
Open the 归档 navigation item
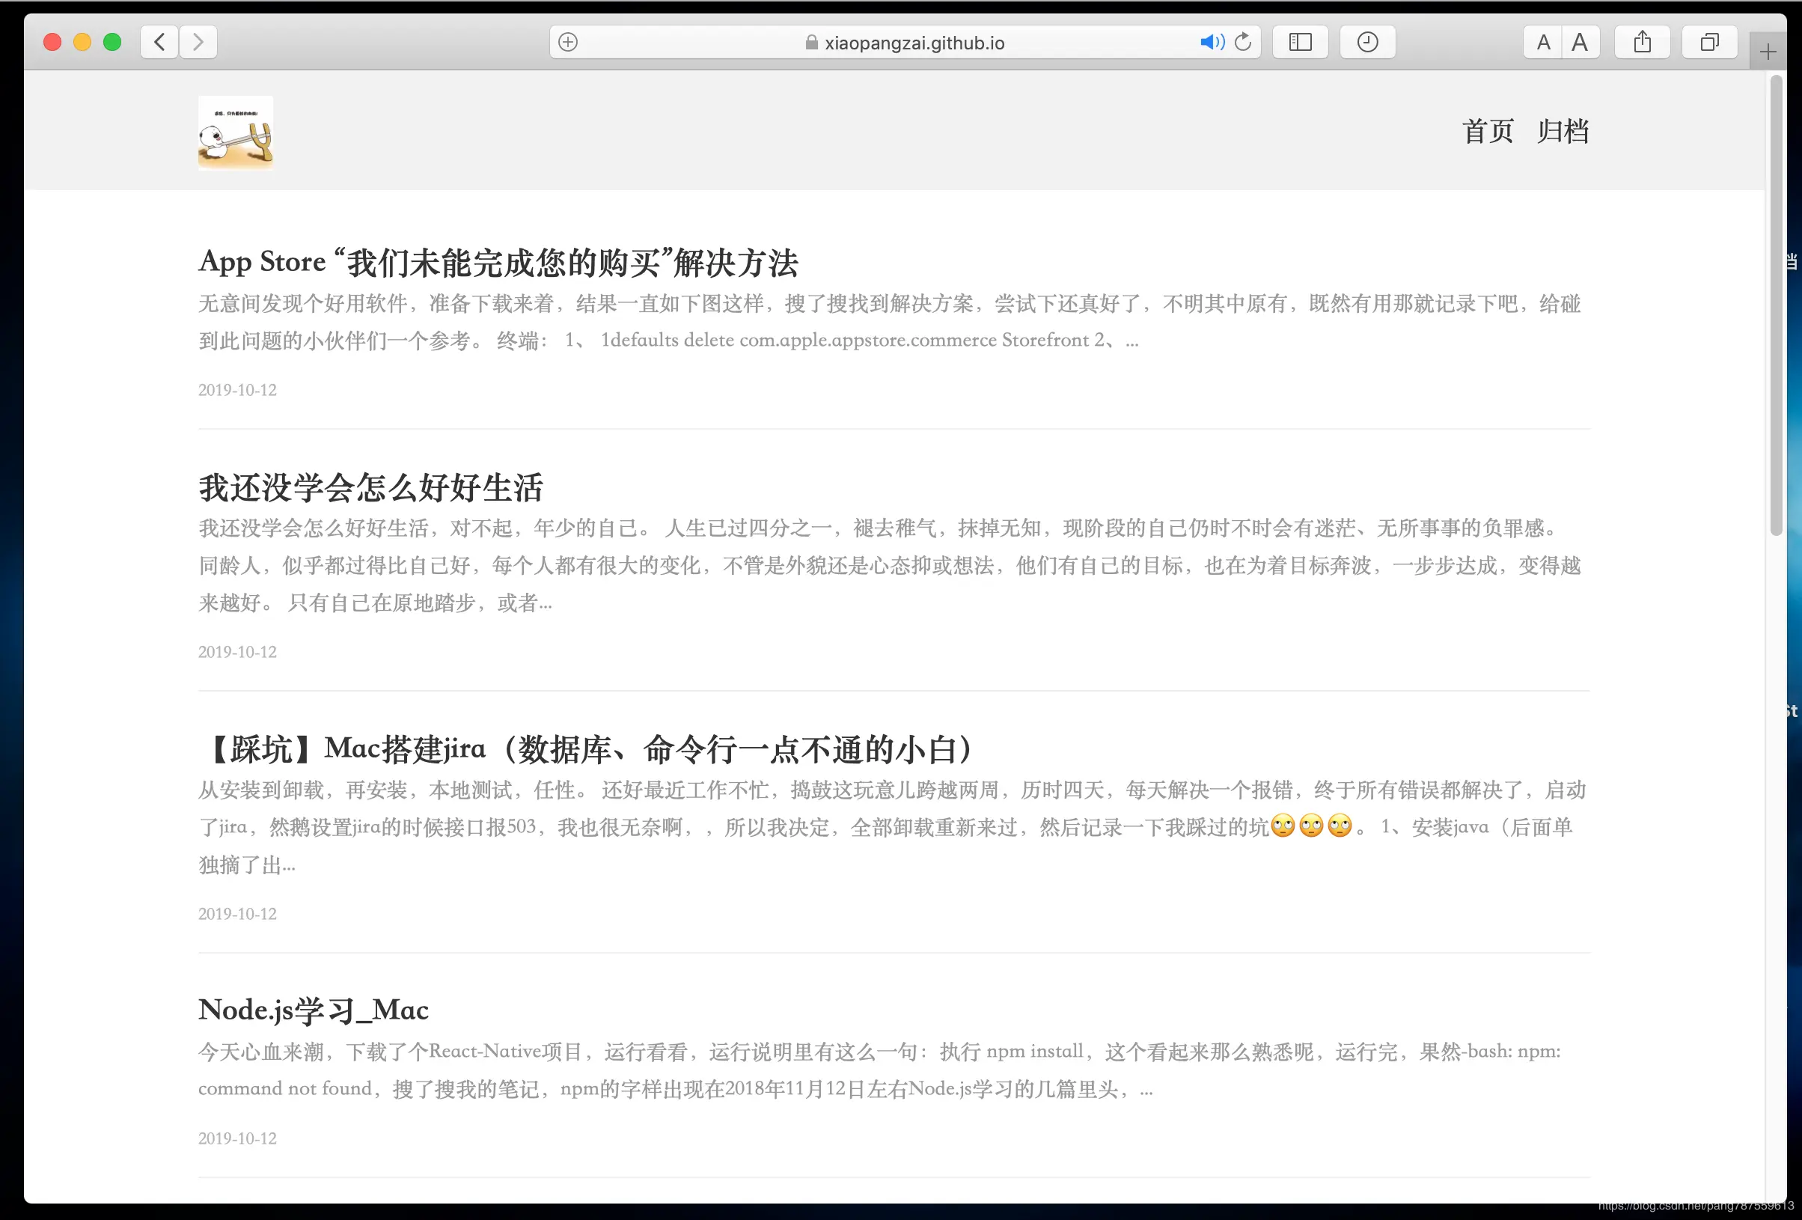tap(1563, 131)
